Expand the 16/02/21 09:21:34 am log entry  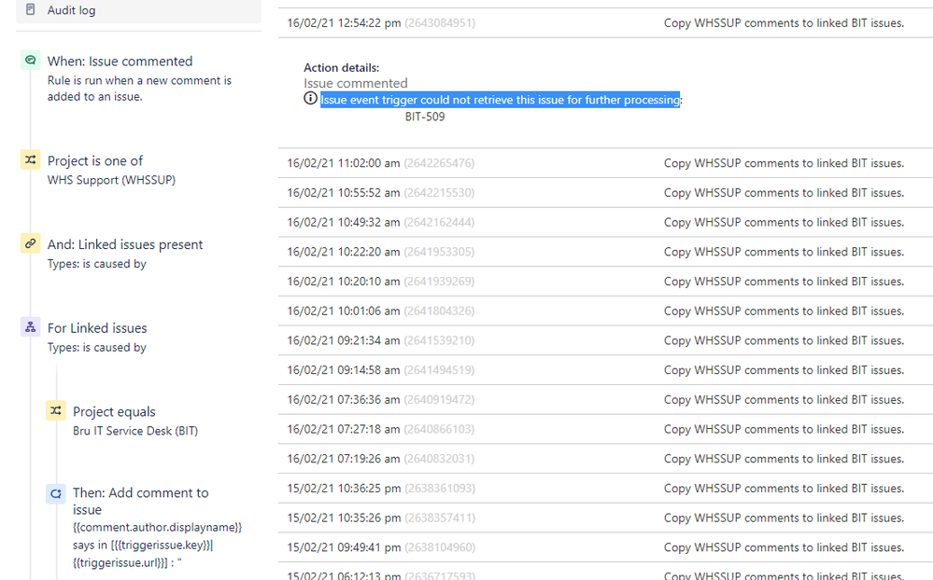coord(605,340)
